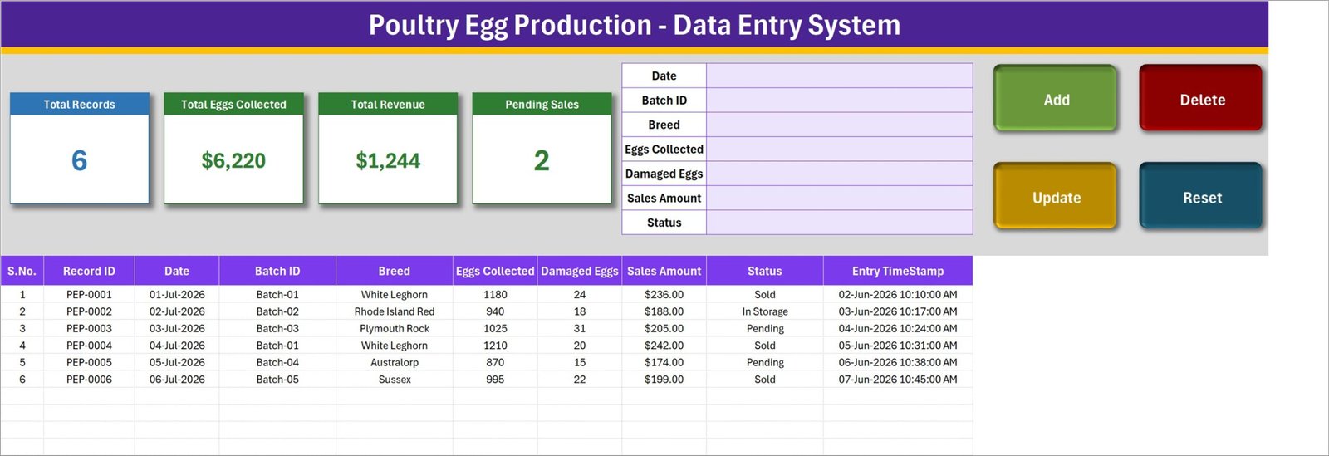Viewport: 1329px width, 456px height.
Task: Click the Breed column header in table
Action: pos(395,271)
